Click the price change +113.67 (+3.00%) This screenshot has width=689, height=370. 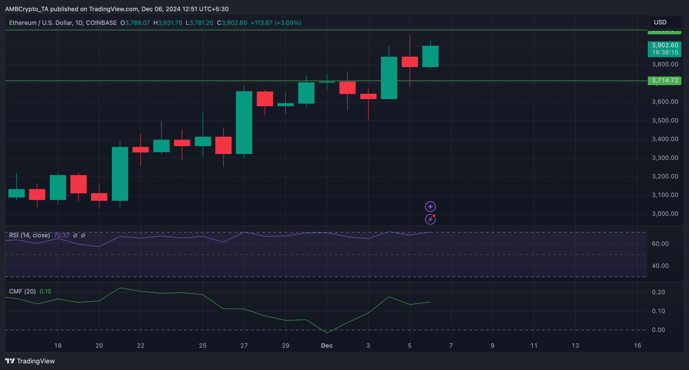pyautogui.click(x=276, y=23)
